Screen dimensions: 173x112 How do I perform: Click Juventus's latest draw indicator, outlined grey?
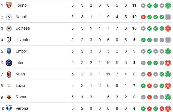168,40
